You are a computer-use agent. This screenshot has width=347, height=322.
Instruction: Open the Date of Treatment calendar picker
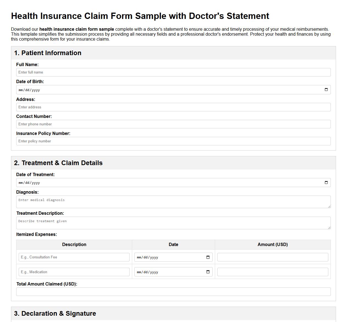click(x=326, y=182)
